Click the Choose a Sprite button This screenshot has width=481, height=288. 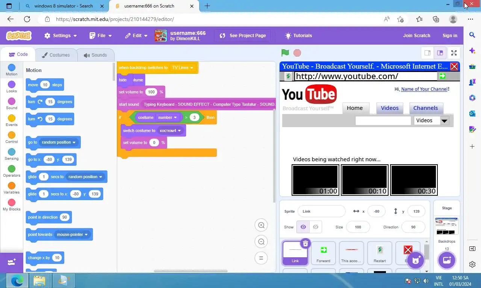(x=416, y=259)
